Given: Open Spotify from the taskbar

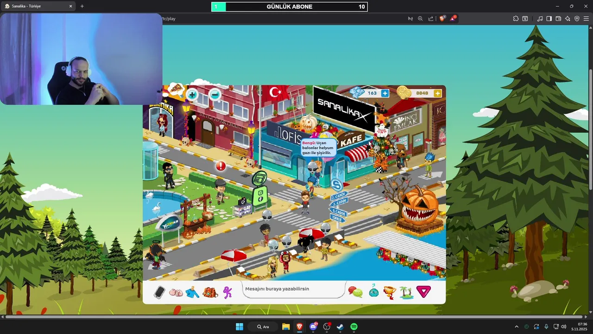Looking at the screenshot, I should [354, 327].
